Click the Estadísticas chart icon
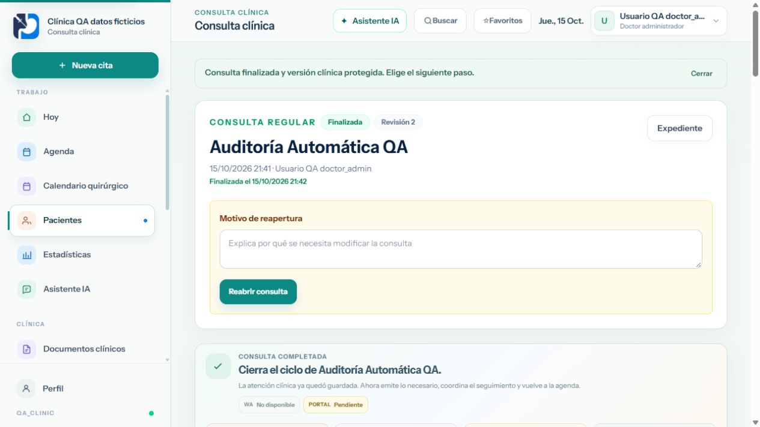The width and height of the screenshot is (760, 427). pyautogui.click(x=26, y=255)
